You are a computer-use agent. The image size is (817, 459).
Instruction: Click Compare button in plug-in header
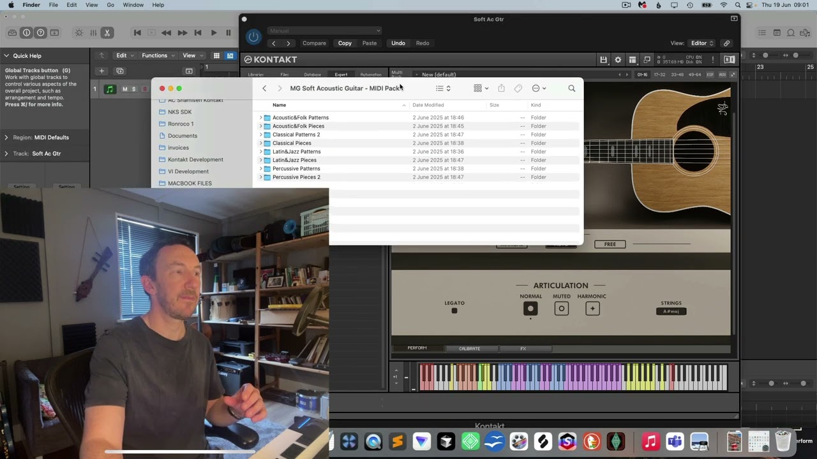point(314,43)
